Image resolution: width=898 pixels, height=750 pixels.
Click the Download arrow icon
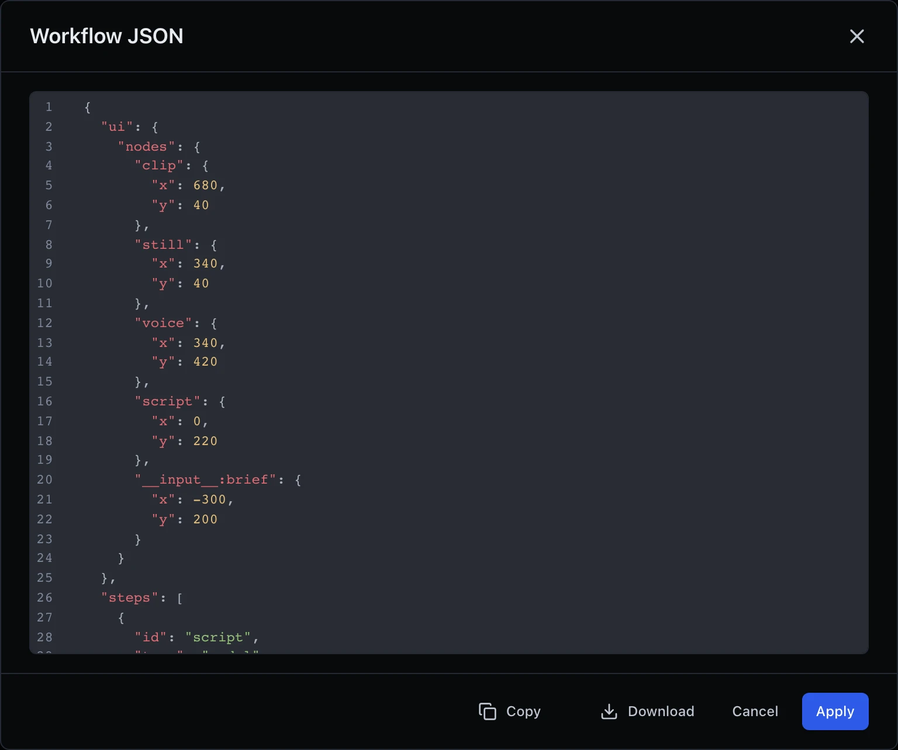(x=609, y=711)
